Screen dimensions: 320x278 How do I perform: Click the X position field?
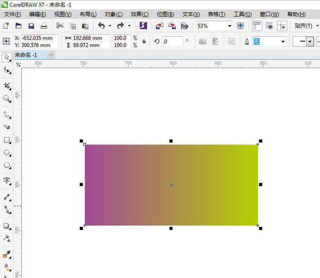tap(39, 38)
